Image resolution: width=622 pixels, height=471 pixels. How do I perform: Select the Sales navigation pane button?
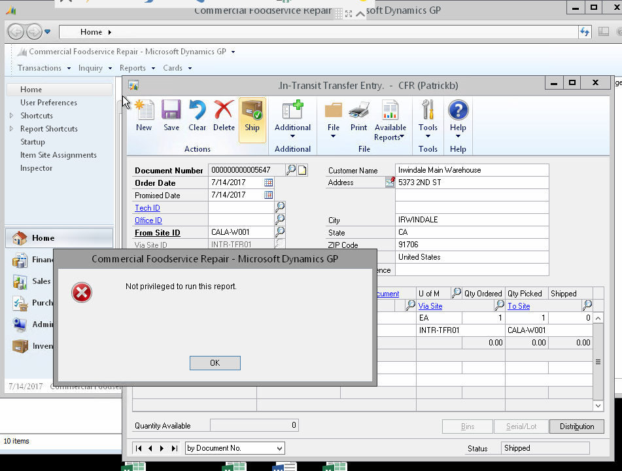(32, 281)
